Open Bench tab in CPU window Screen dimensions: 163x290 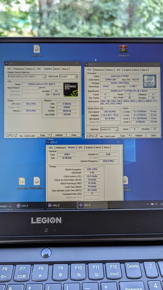pyautogui.click(x=136, y=70)
